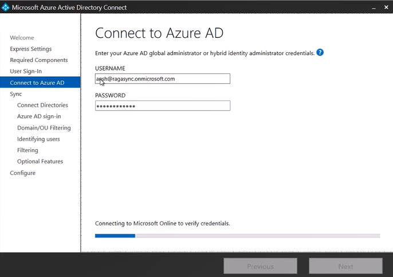The height and width of the screenshot is (277, 393).
Task: Click inside the USERNAME field
Action: [x=163, y=79]
